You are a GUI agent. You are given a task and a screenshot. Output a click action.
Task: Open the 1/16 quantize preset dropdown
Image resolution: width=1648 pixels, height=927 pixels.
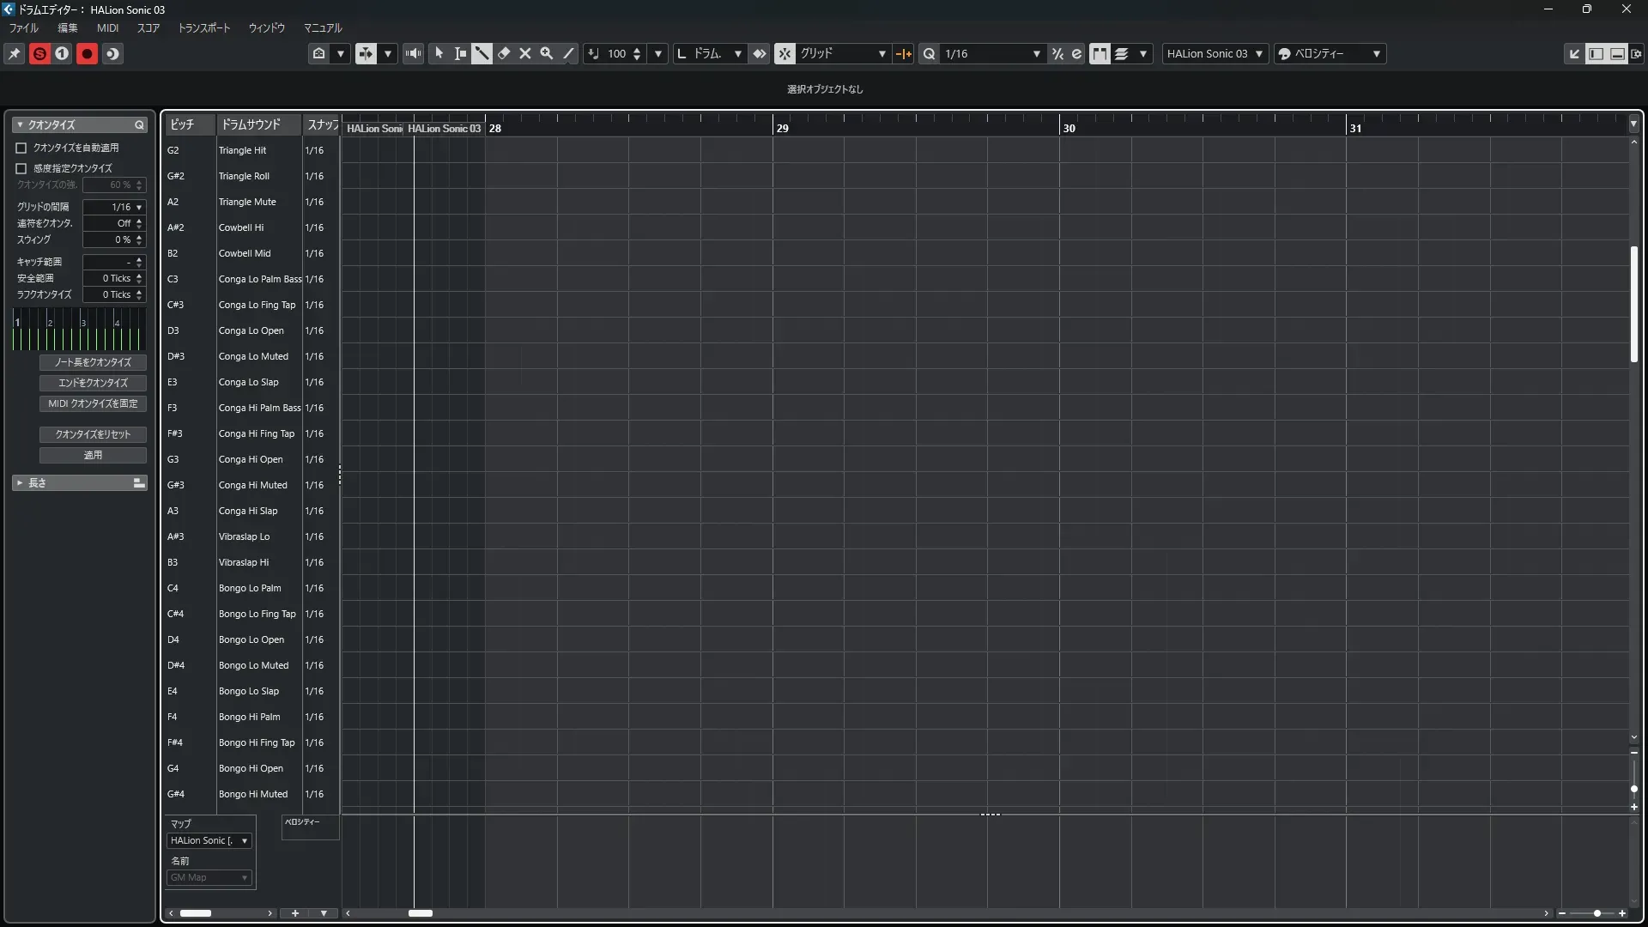(x=992, y=54)
